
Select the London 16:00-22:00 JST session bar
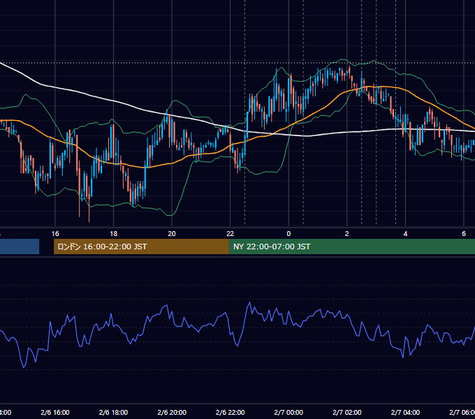(x=141, y=247)
